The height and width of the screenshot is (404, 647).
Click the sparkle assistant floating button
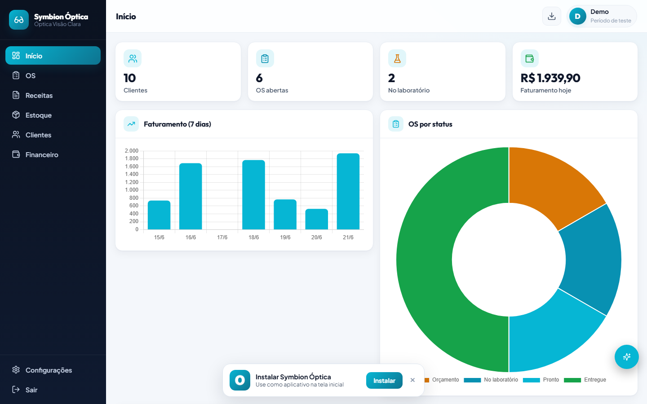[x=627, y=357]
